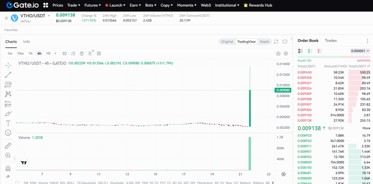Expand the VTHO/USDT pair selector arrow
This screenshot has height=184, width=373.
tap(49, 16)
